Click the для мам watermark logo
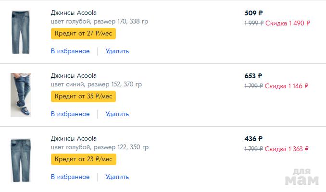Viewport: 326px width, 192px height. coord(302,177)
